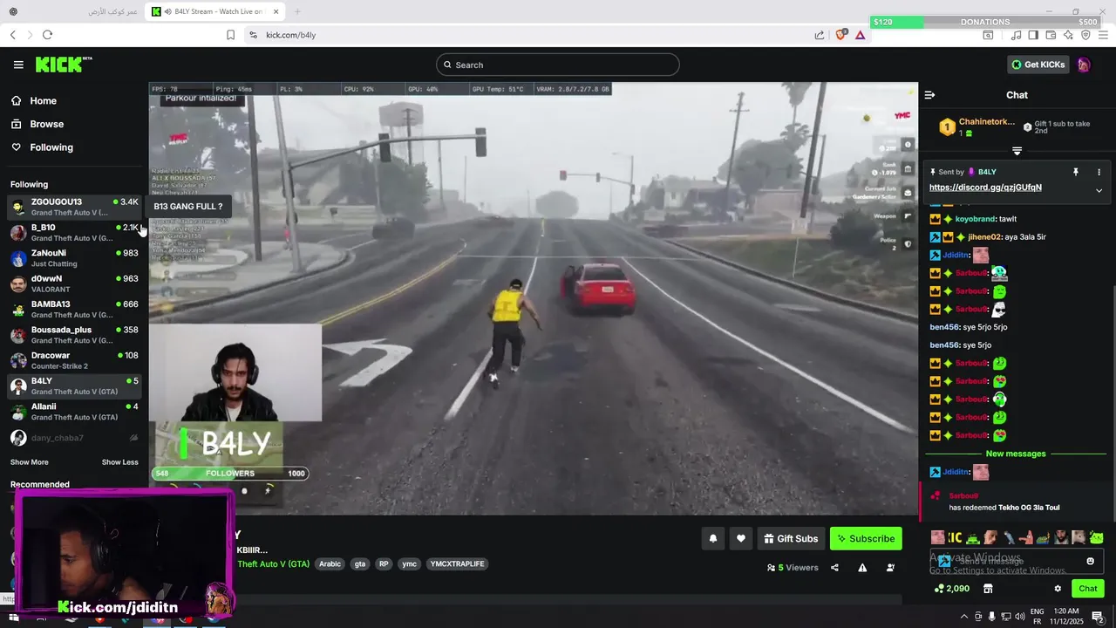
Task: Open Windows notification center
Action: pyautogui.click(x=1098, y=617)
